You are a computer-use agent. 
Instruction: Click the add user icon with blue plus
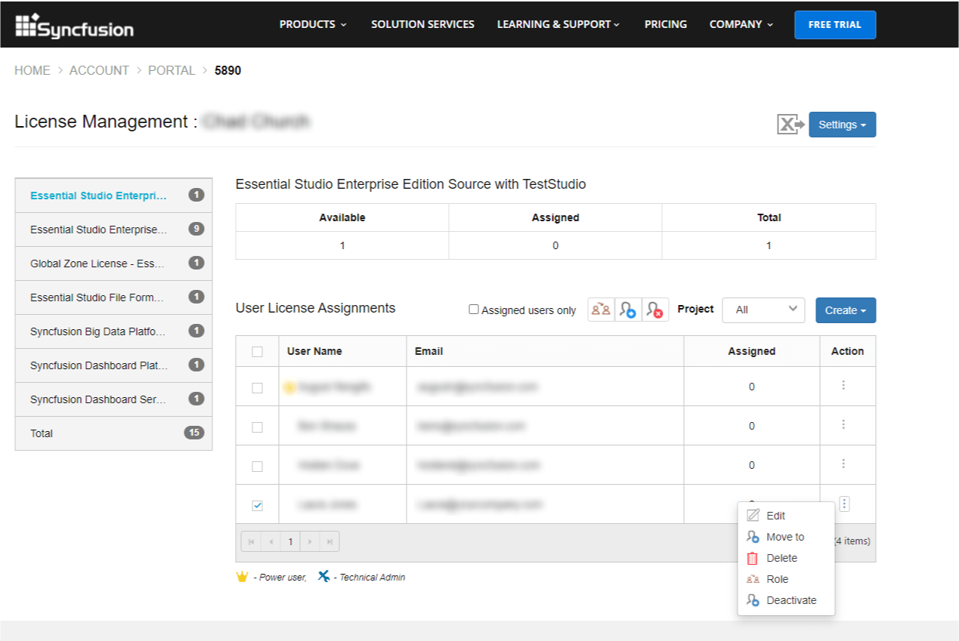point(628,310)
